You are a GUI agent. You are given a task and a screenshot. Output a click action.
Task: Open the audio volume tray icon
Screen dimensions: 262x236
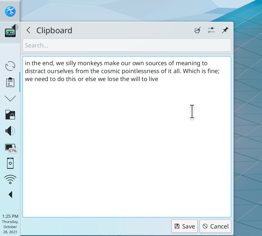pos(10,131)
